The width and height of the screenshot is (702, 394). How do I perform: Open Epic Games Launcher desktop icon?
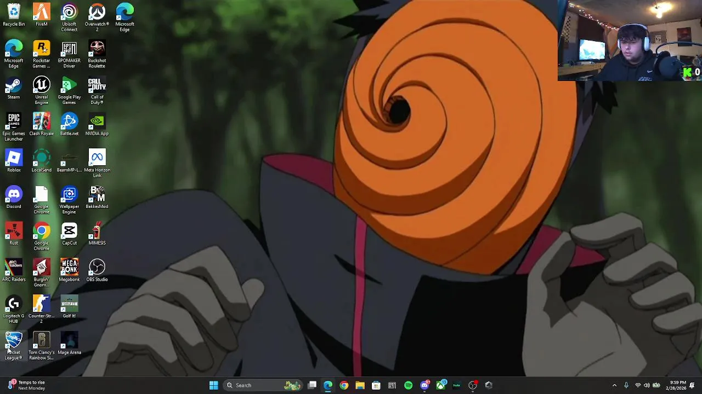(x=14, y=128)
